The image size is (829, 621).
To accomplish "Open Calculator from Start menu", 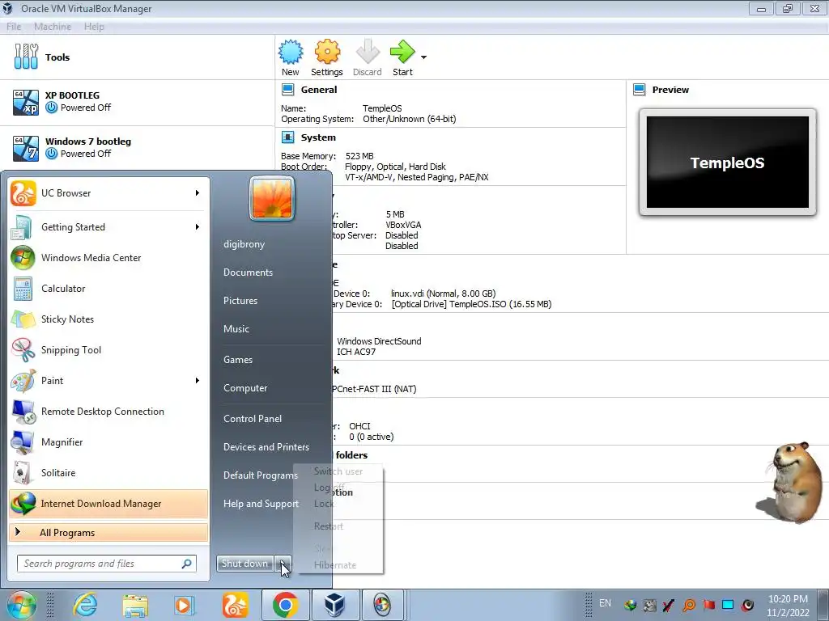I will click(x=108, y=289).
